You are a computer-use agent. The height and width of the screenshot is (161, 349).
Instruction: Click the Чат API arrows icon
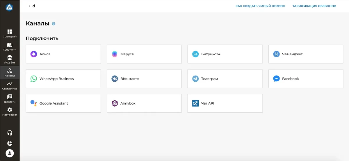195,103
